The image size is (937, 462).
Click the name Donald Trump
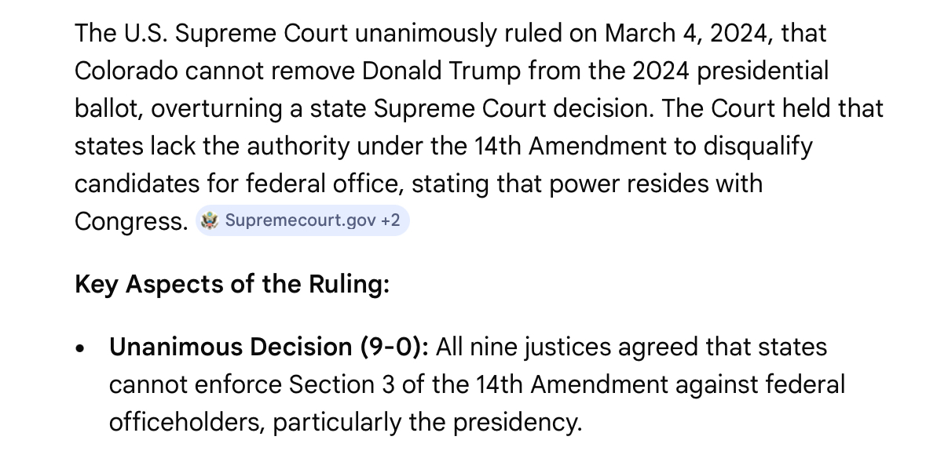tap(441, 71)
